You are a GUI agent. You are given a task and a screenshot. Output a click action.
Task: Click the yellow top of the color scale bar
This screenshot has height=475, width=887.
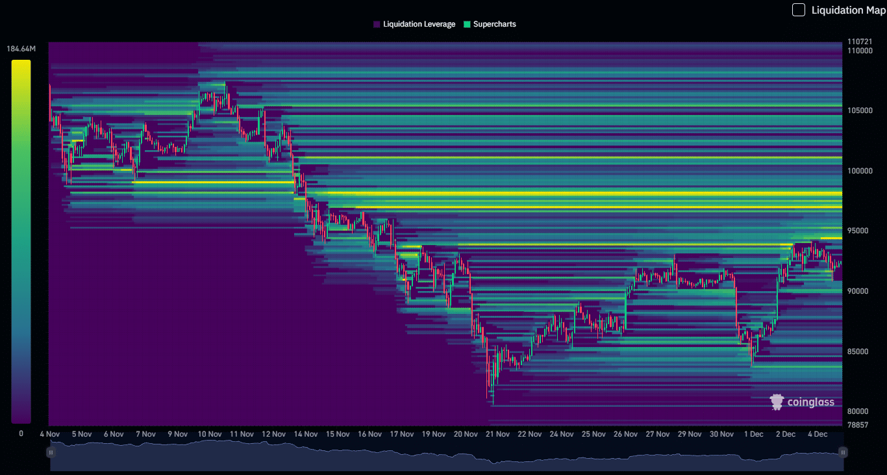coord(21,65)
